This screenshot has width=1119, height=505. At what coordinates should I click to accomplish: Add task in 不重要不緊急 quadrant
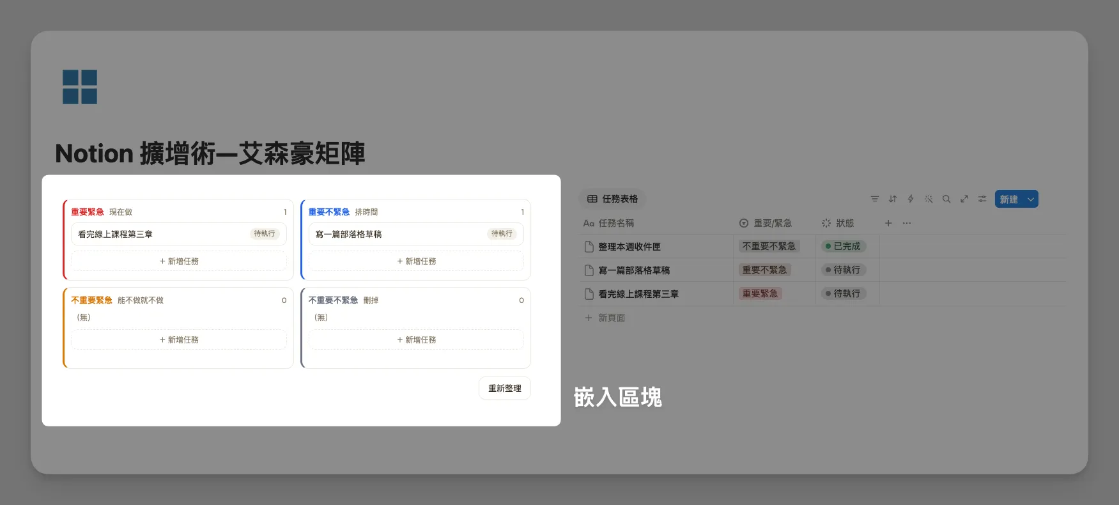click(416, 340)
